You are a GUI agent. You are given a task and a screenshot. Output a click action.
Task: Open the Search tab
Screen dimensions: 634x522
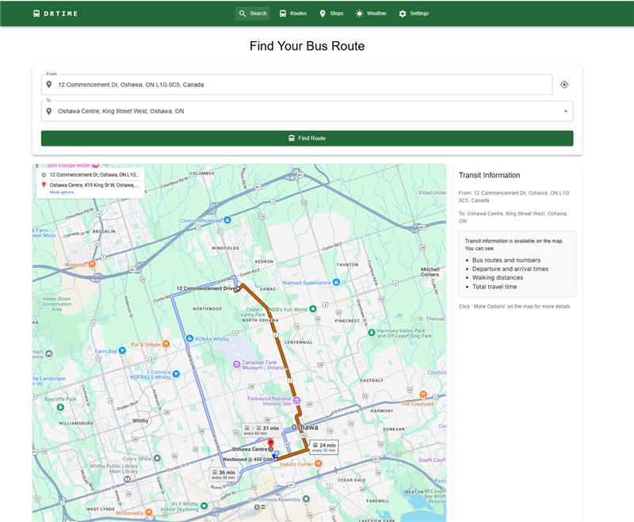tap(253, 13)
